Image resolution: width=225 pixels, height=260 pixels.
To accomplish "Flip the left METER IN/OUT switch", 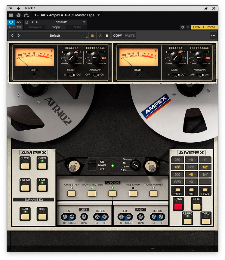I will coord(71,75).
